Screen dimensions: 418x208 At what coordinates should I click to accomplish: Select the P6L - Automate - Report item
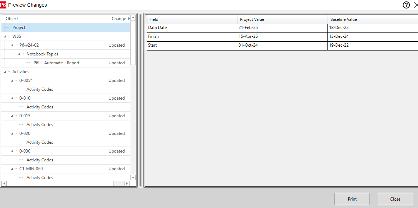click(56, 63)
